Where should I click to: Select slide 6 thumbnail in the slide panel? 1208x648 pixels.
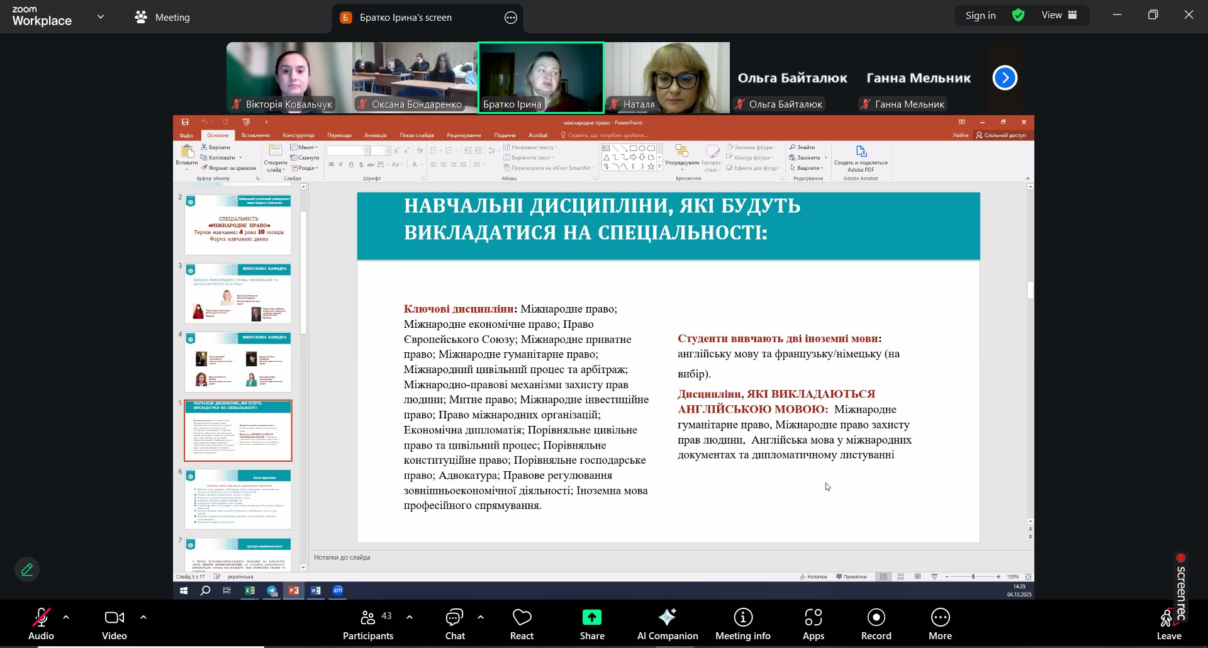click(x=237, y=499)
